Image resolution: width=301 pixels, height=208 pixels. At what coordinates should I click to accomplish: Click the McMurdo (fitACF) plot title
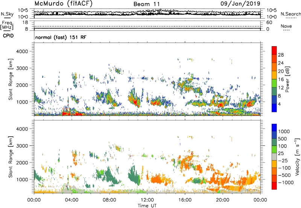63,3
